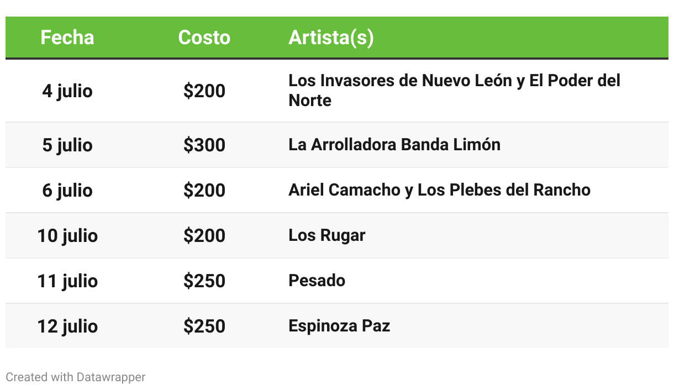This screenshot has height=390, width=674.
Task: Click the Los Rugar artist entry
Action: click(x=327, y=235)
